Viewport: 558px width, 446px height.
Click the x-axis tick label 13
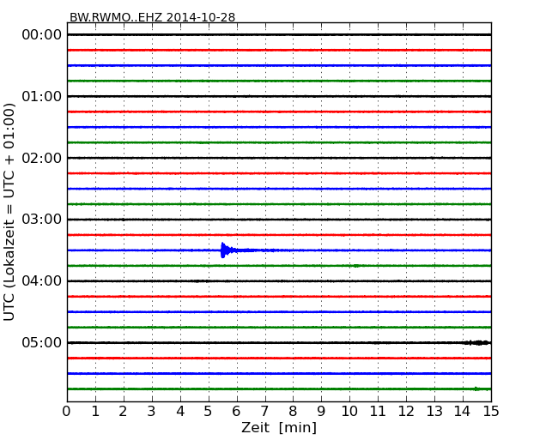[x=434, y=412]
